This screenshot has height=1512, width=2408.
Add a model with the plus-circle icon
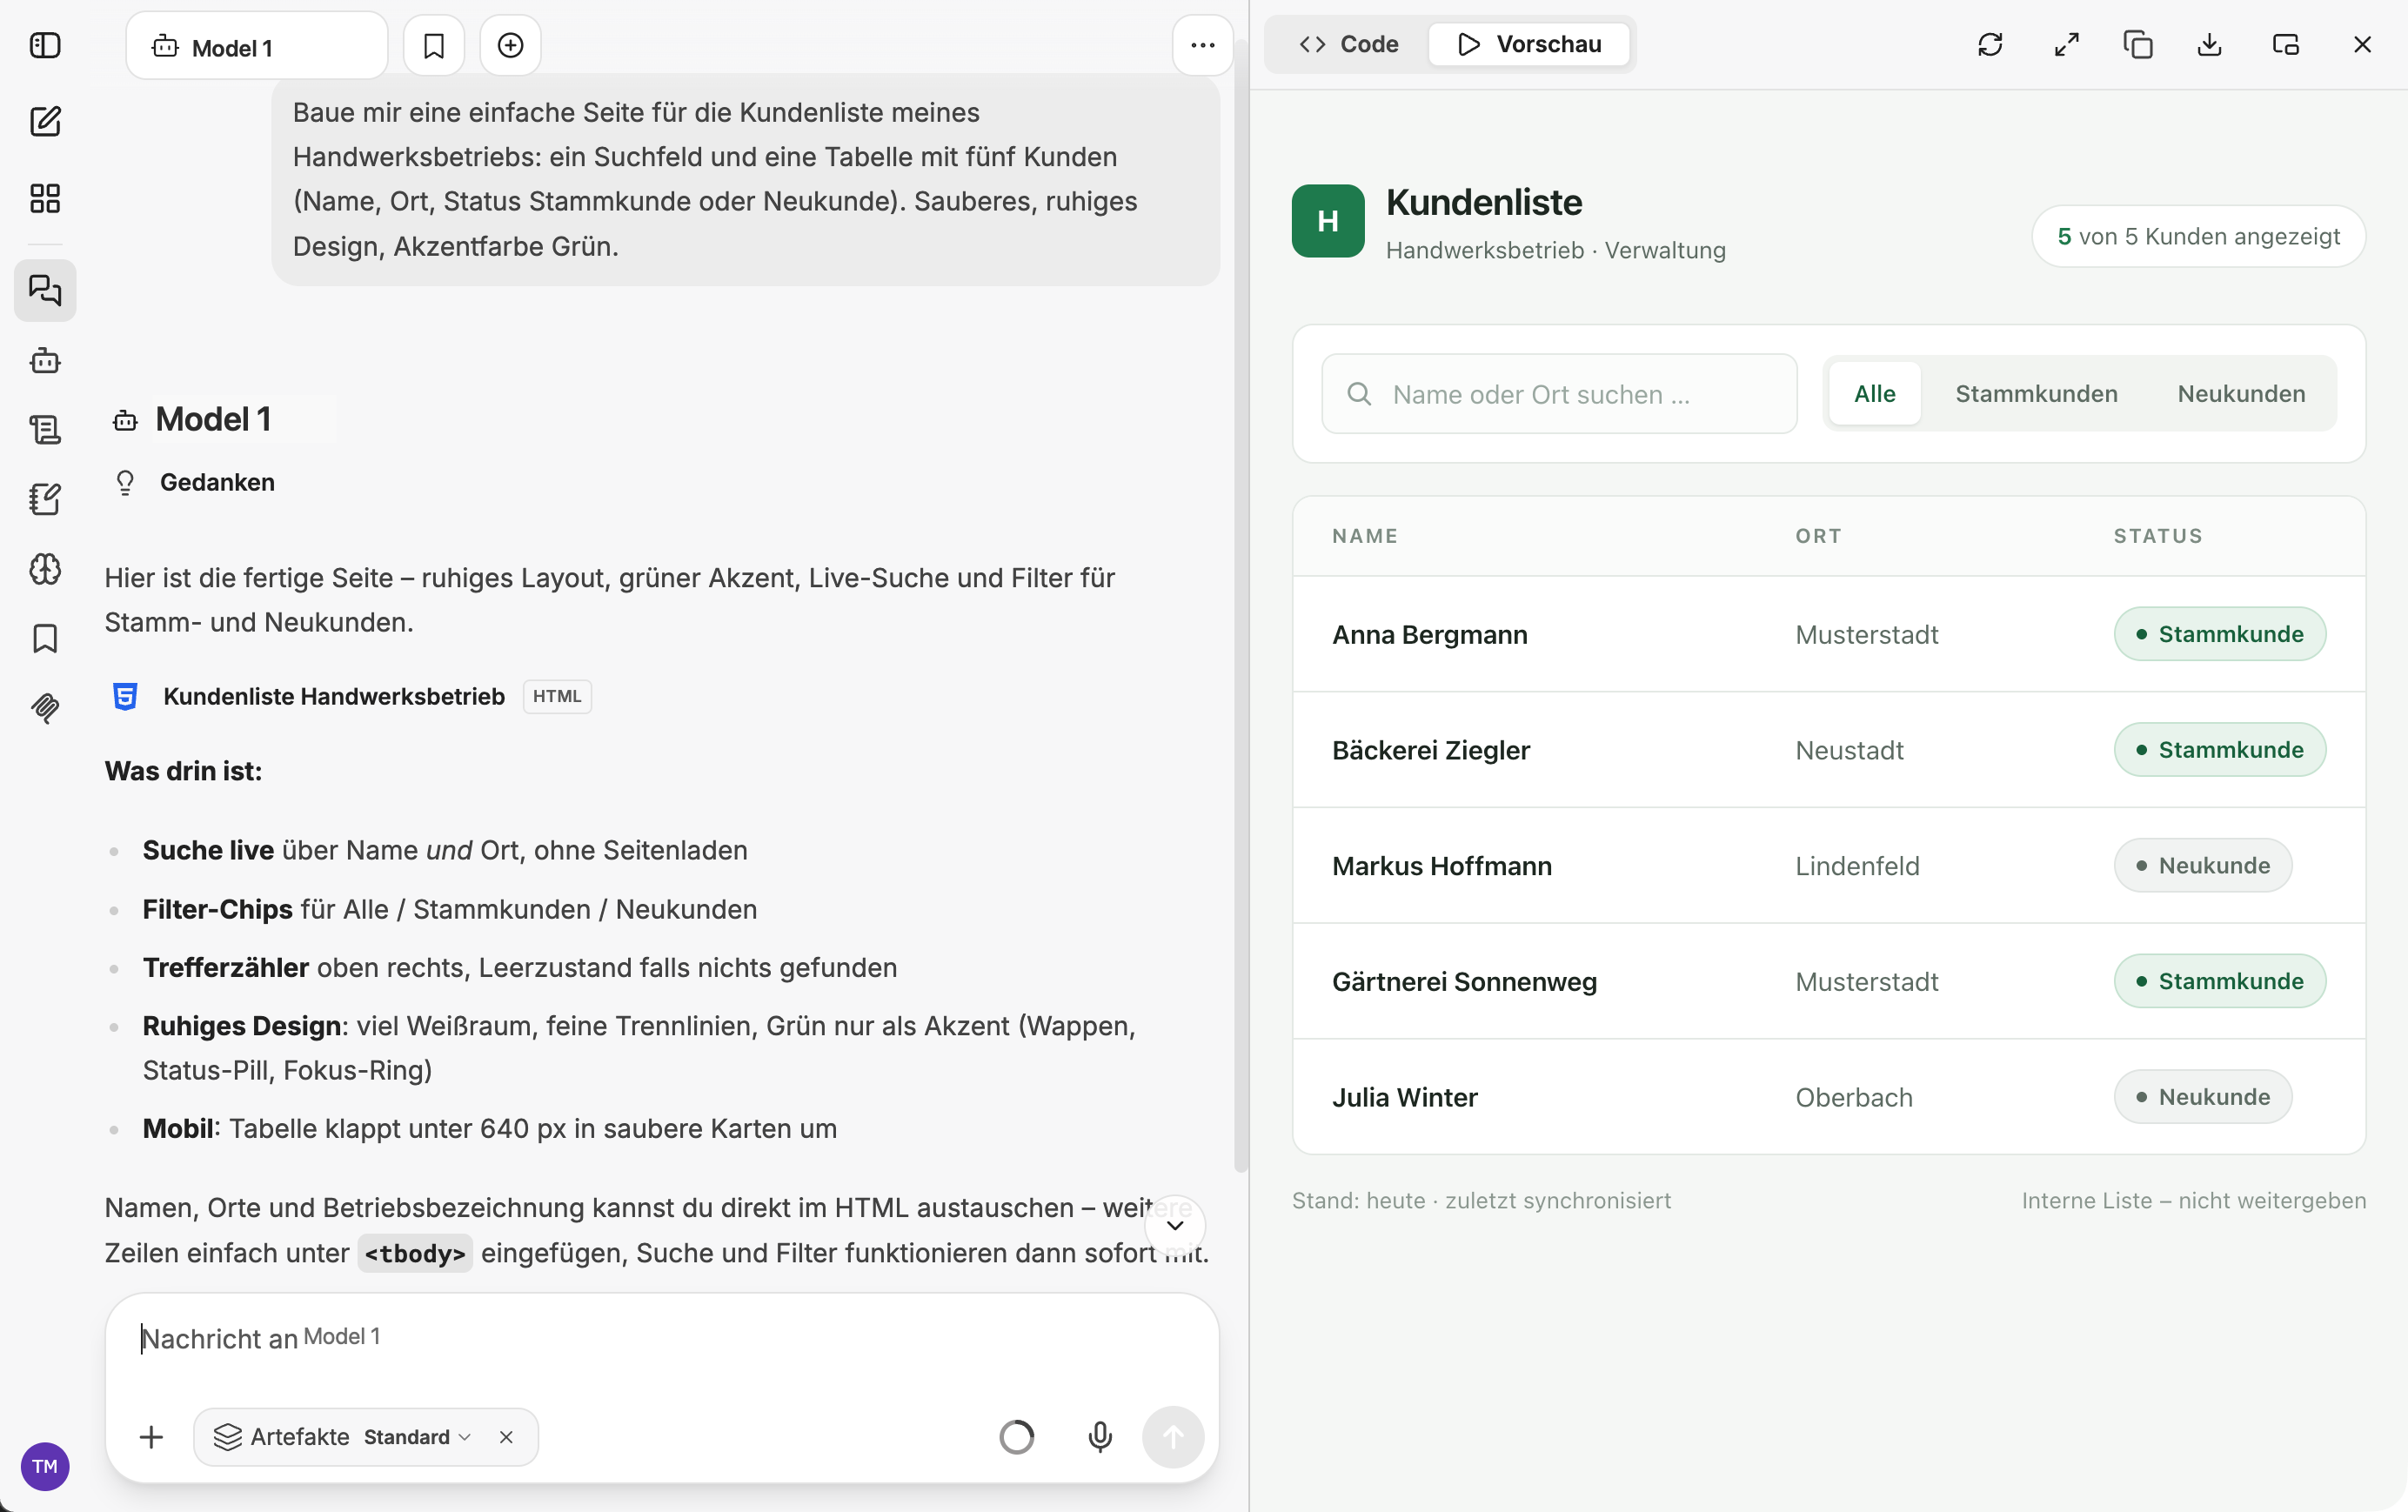(510, 45)
